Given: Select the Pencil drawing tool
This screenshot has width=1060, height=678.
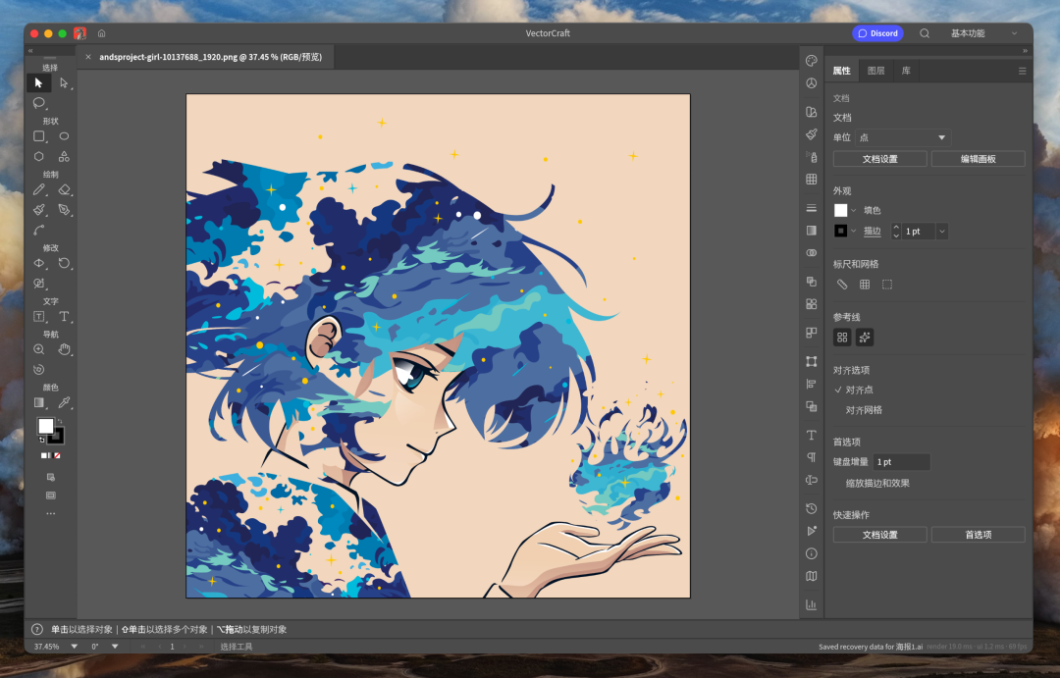Looking at the screenshot, I should pos(38,190).
